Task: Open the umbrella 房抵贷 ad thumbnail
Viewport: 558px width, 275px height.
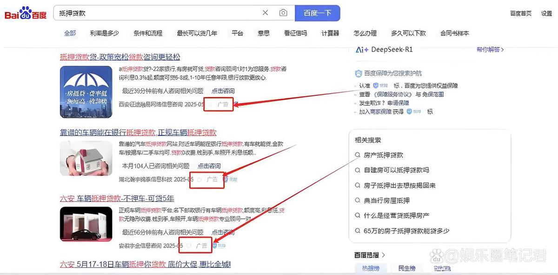Action: point(87,92)
